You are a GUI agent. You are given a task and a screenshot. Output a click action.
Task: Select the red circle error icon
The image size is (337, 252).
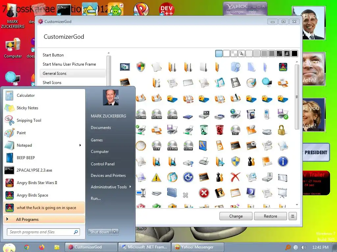pos(204,193)
